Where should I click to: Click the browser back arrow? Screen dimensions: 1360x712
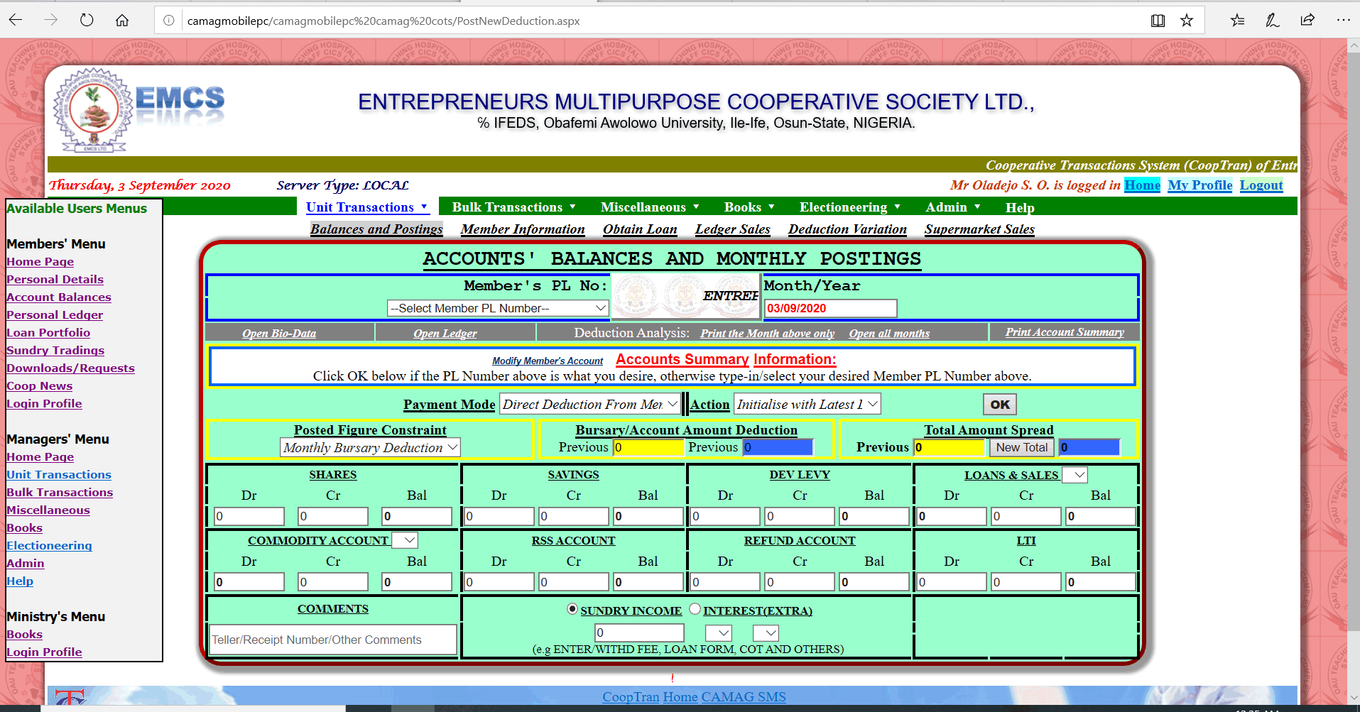16,20
